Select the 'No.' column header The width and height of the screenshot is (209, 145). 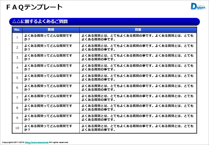click(x=18, y=30)
